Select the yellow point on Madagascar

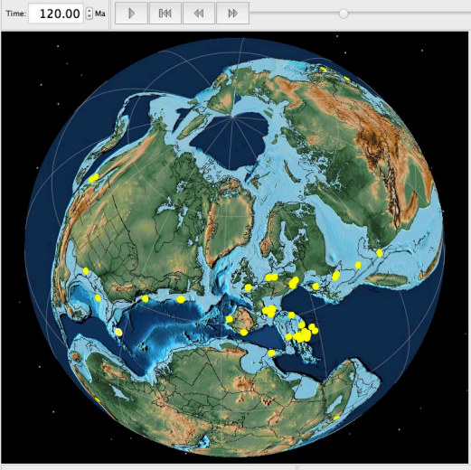[336, 418]
